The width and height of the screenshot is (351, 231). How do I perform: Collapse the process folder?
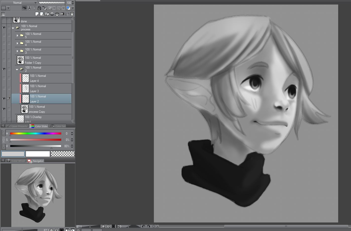13,28
